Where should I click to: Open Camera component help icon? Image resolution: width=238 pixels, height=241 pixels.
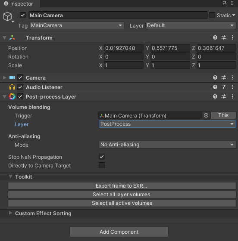pyautogui.click(x=215, y=77)
